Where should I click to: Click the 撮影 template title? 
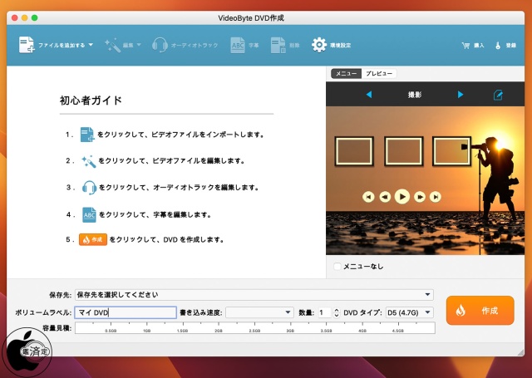point(415,95)
